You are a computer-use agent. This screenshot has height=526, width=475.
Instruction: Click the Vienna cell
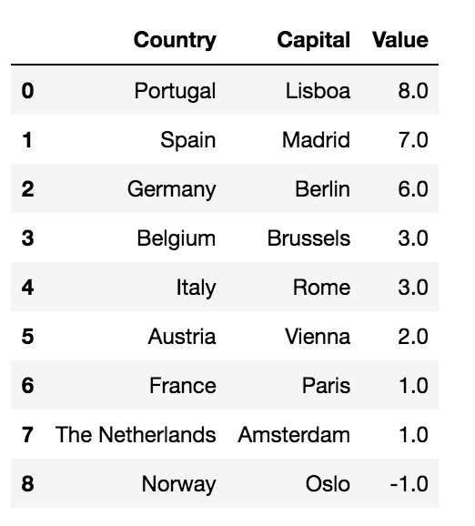coord(318,337)
